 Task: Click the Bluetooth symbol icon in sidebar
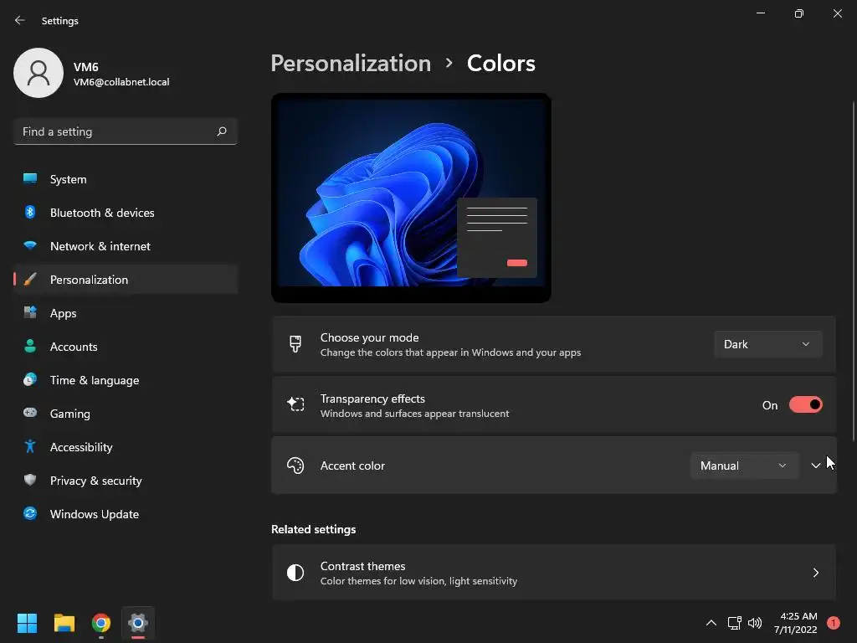click(x=30, y=212)
